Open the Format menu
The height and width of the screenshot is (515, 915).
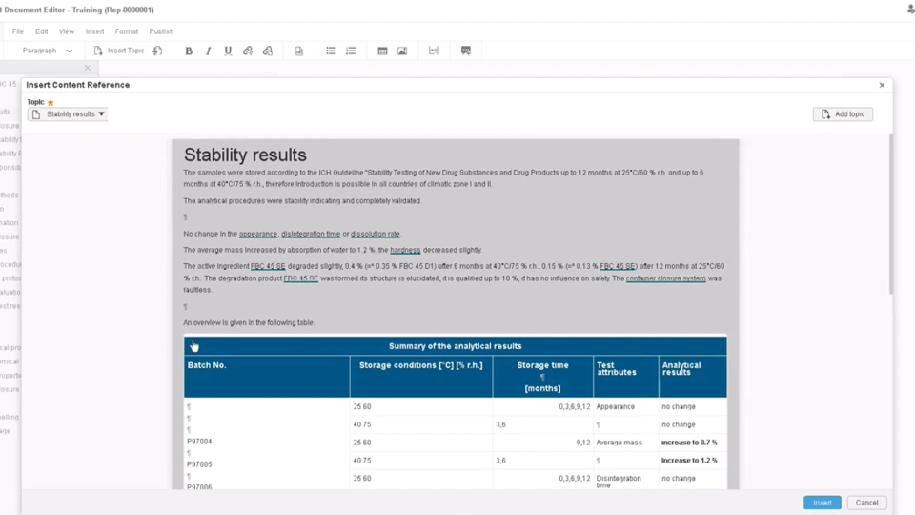pos(127,31)
